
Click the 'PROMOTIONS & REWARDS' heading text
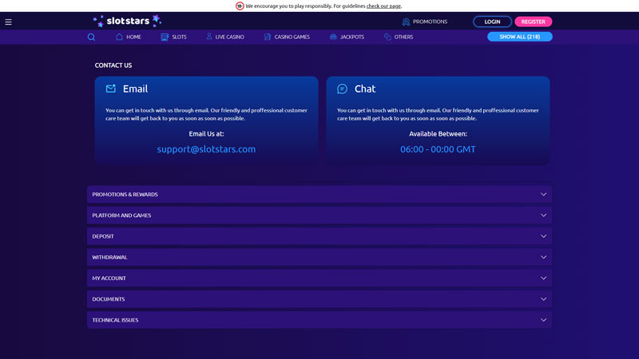125,195
